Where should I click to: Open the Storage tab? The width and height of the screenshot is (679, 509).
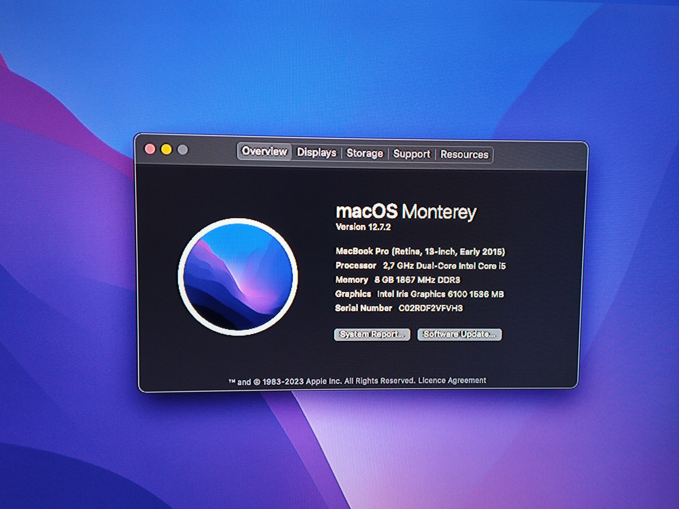[365, 153]
